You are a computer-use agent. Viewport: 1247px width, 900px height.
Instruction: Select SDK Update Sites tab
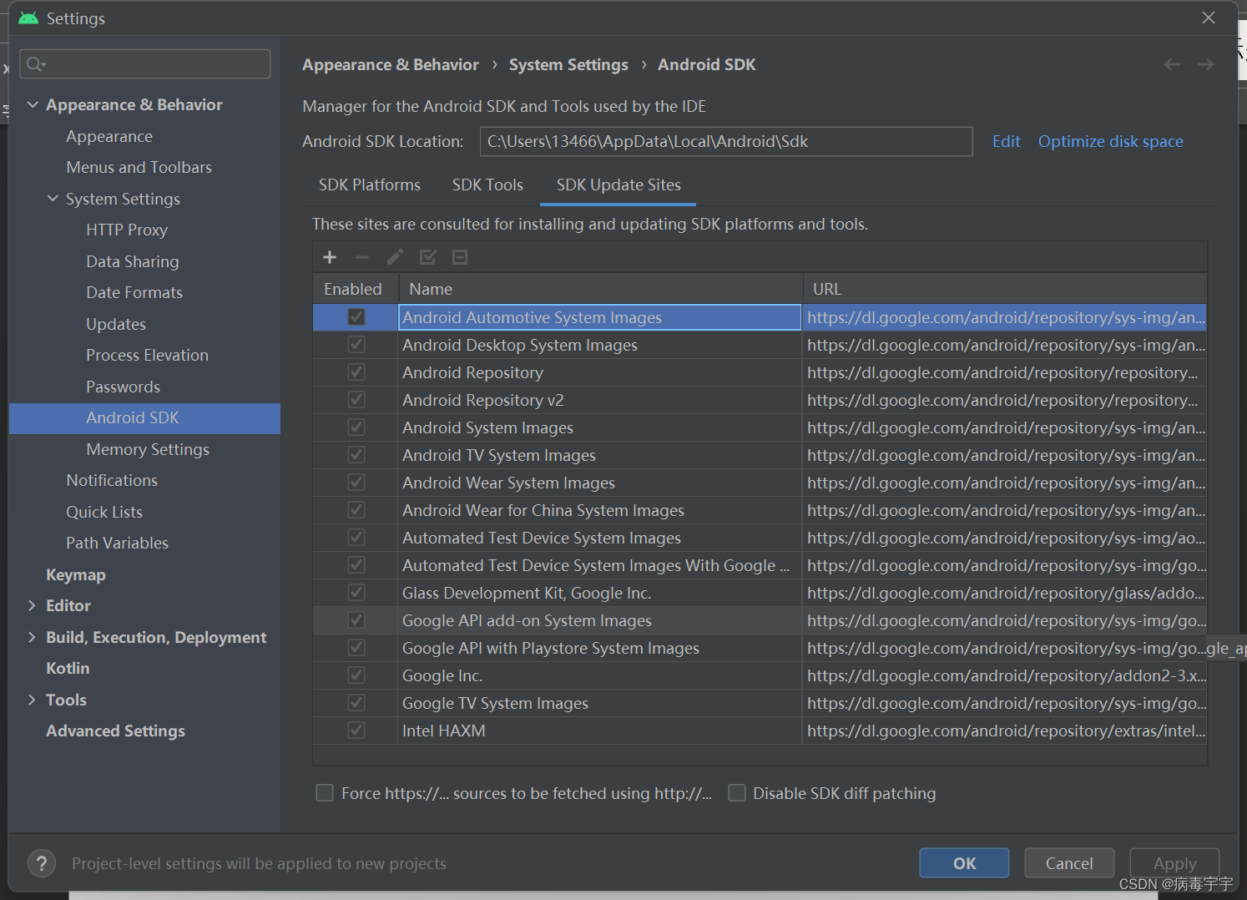618,185
